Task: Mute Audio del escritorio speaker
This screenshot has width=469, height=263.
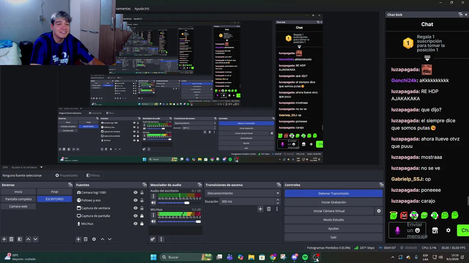Action: click(154, 203)
